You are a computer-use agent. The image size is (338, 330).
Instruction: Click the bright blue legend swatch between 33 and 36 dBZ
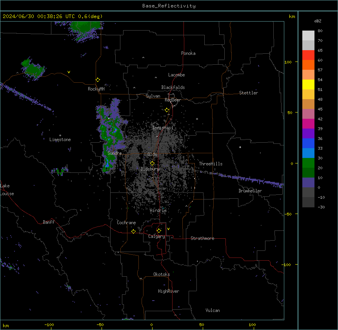pos(308,143)
